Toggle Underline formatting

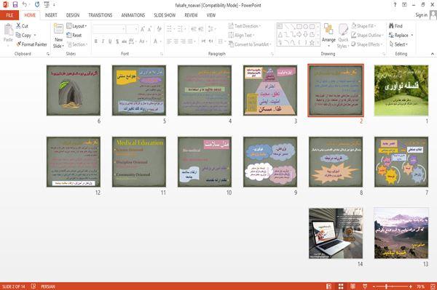[x=110, y=41]
